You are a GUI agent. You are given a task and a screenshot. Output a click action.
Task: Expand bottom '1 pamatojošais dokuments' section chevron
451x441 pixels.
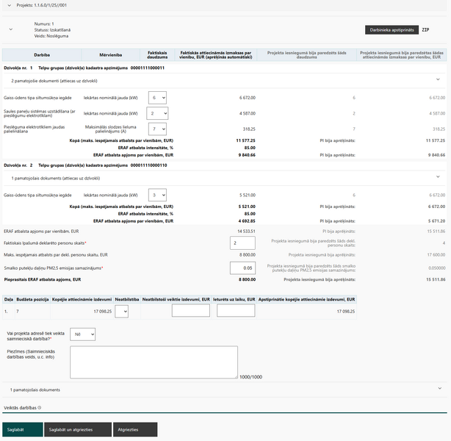click(x=439, y=388)
